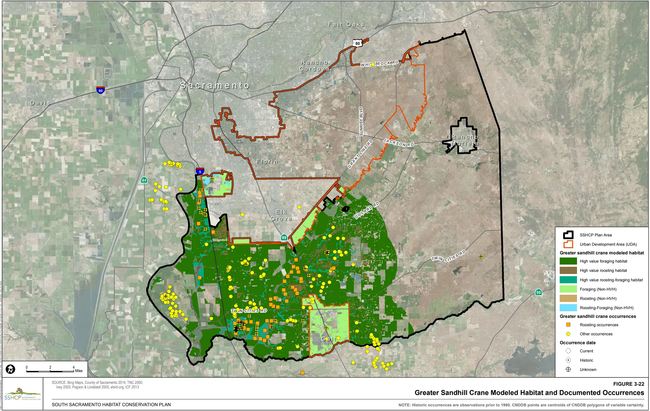Click the Route 84 highway marker
Viewport: 650px width, 411px height.
[x=144, y=180]
